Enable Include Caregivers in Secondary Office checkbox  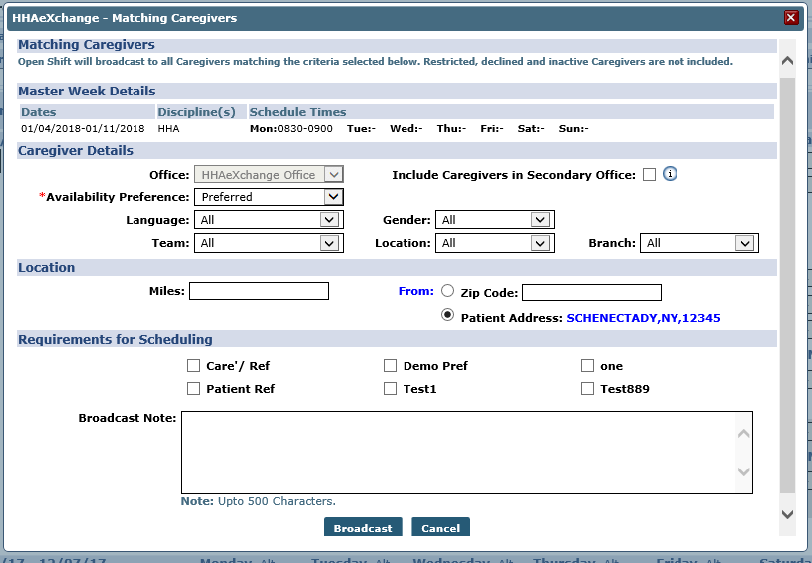tap(649, 175)
